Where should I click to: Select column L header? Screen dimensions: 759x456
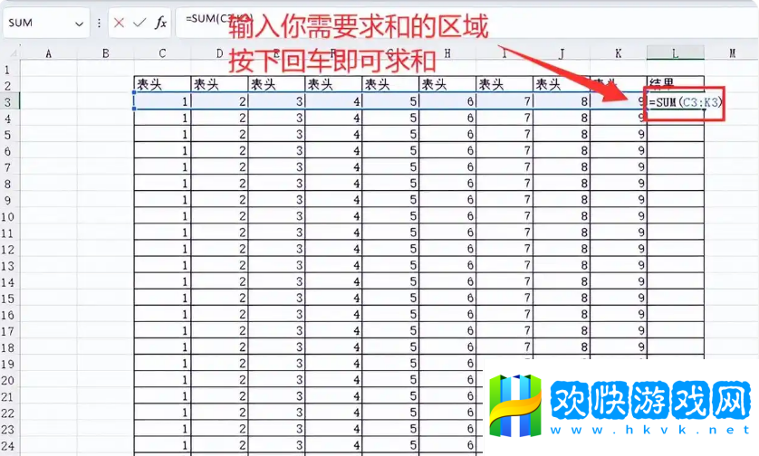point(676,53)
